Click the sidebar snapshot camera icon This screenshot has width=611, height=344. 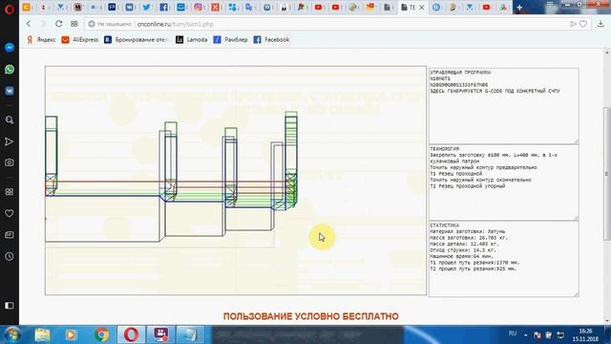pyautogui.click(x=10, y=162)
